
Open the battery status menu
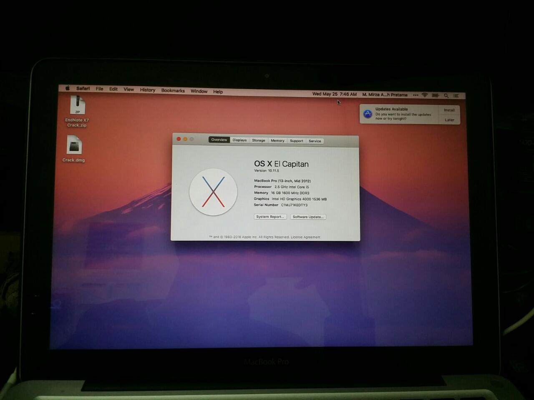(436, 95)
